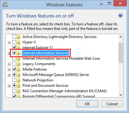Select Microsoft Message Queue (MSMQ) Server label
The height and width of the screenshot is (113, 129).
pos(56,75)
